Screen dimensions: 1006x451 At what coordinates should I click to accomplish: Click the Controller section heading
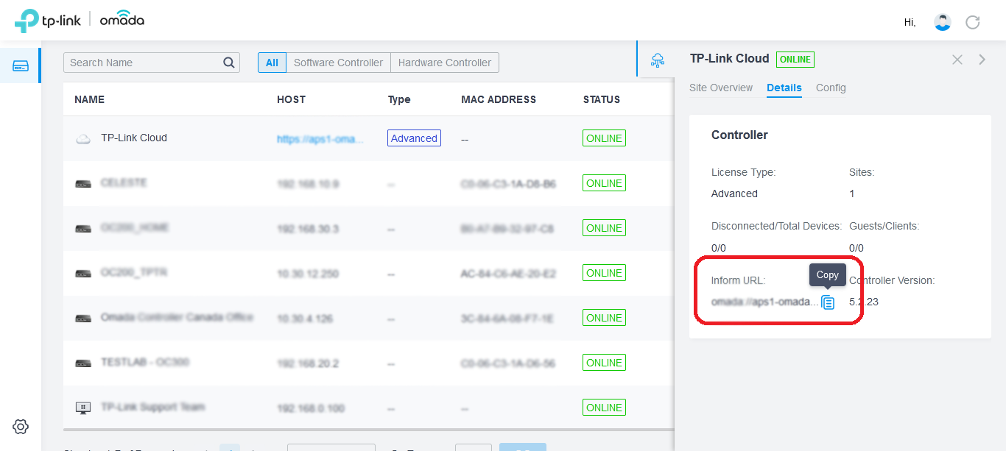click(x=739, y=135)
